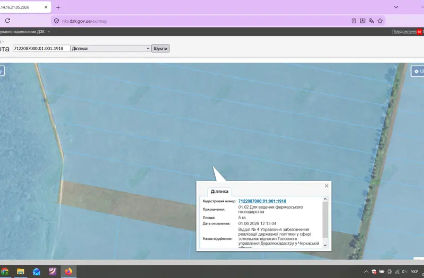Switch keyboard language УКР indicator
Image resolution: width=424 pixels, height=278 pixels.
pos(414,272)
